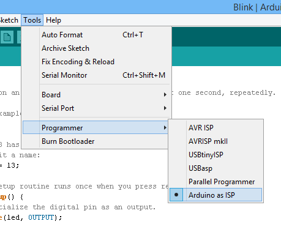Click Burn Bootloader menu entry
Image resolution: width=281 pixels, height=243 pixels.
tap(96, 141)
